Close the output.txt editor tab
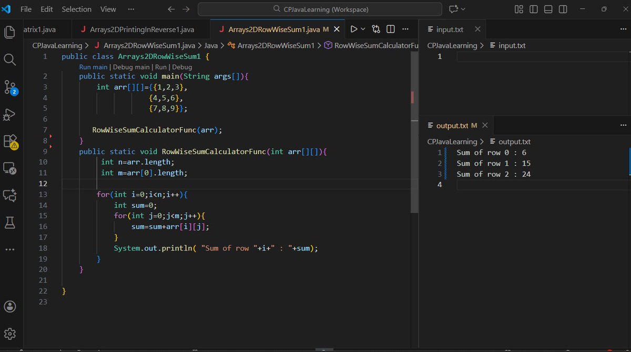The image size is (631, 352). point(484,125)
